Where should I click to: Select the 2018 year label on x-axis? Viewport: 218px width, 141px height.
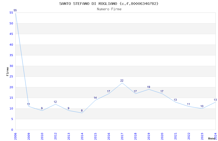click(136, 136)
